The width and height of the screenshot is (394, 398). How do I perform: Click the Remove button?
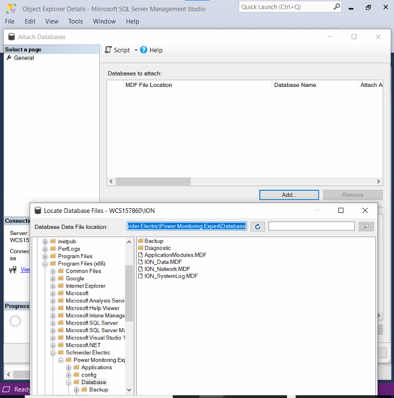pyautogui.click(x=353, y=195)
